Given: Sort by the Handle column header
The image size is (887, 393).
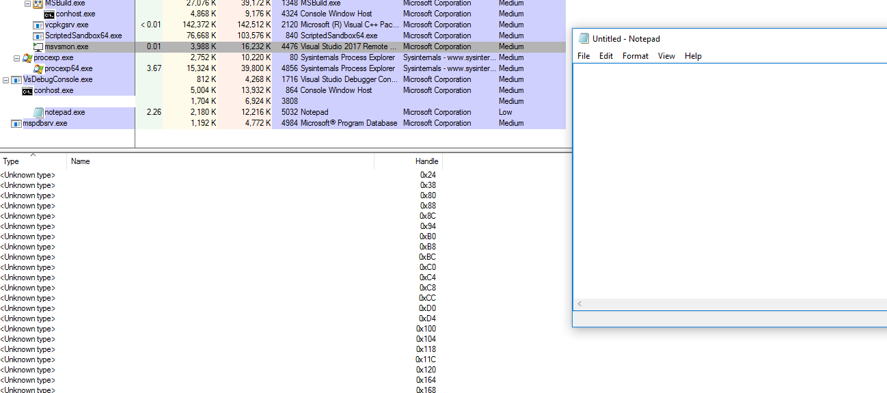Looking at the screenshot, I should coord(426,161).
